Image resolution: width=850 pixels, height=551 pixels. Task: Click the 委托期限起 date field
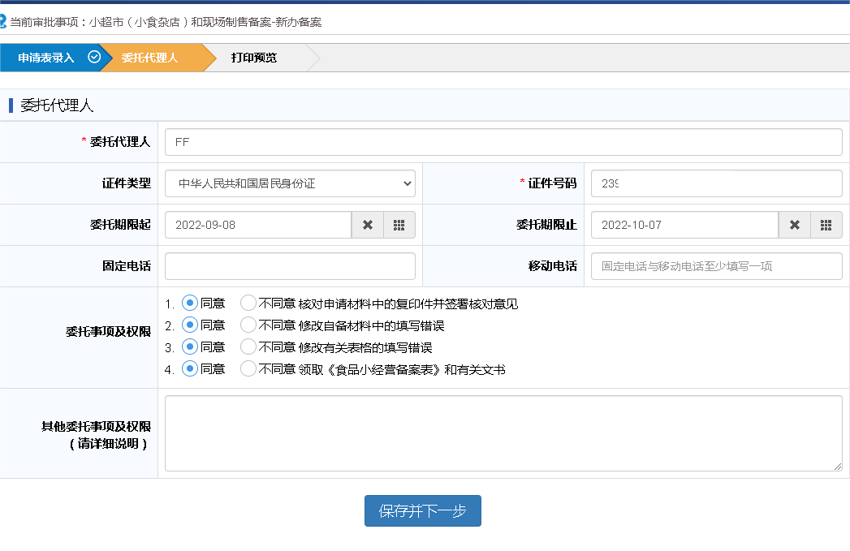tap(258, 225)
